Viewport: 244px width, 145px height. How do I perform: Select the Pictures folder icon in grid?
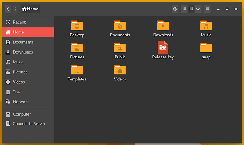[77, 48]
